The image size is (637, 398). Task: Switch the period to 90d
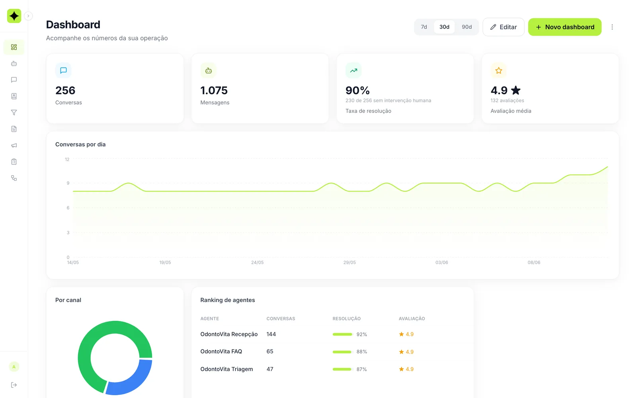tap(467, 27)
